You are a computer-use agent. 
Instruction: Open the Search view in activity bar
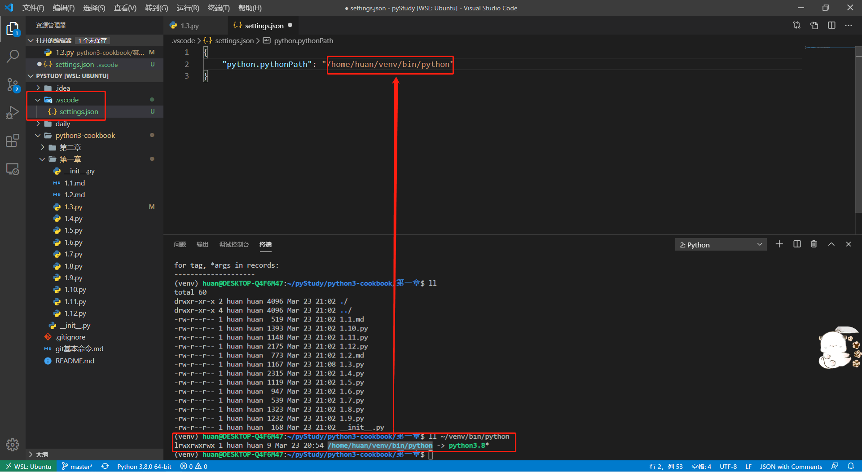click(x=13, y=56)
